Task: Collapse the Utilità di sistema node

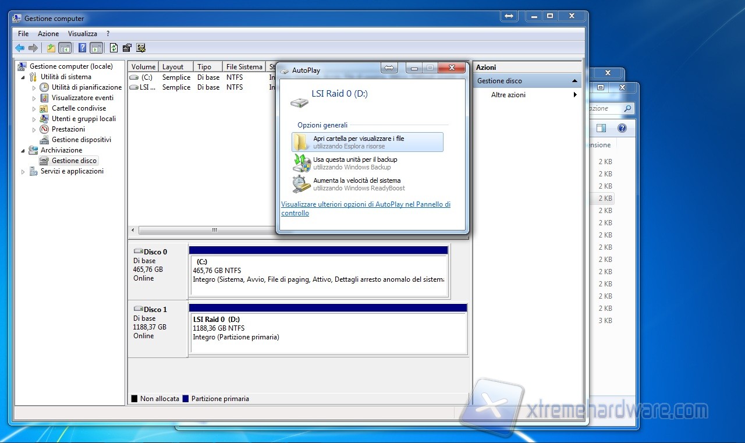Action: pyautogui.click(x=23, y=77)
